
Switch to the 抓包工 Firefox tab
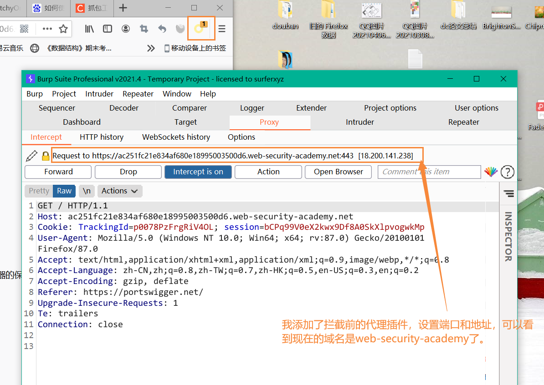point(92,8)
